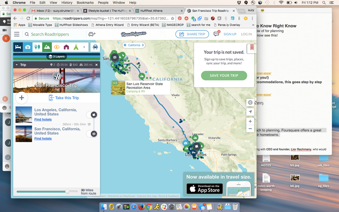
Task: Toggle the Attractions camera layer
Action: pos(28,47)
